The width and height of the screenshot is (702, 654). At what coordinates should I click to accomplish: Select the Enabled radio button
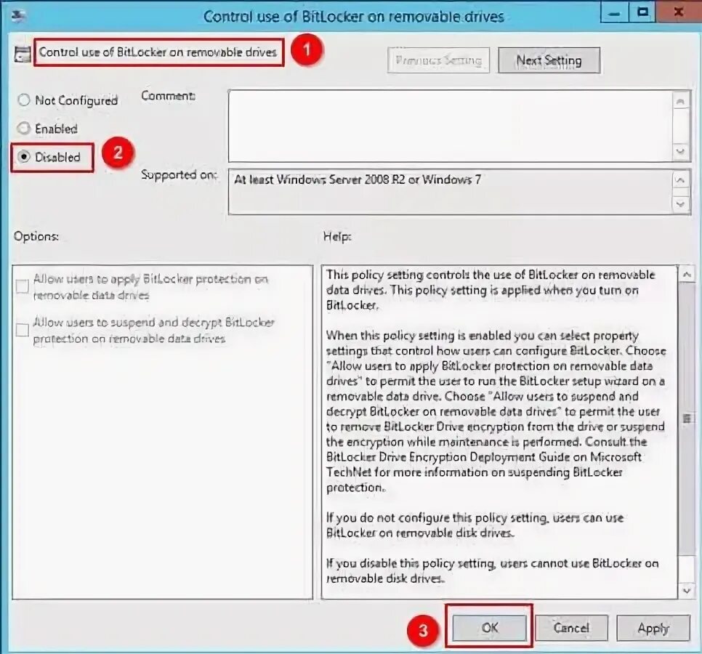click(24, 129)
